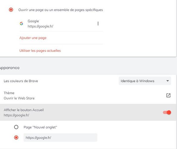
Task: Click Ajouter une page link
Action: (33, 38)
